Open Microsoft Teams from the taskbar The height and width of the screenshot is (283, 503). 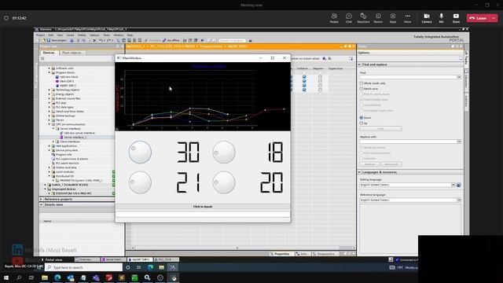96,277
